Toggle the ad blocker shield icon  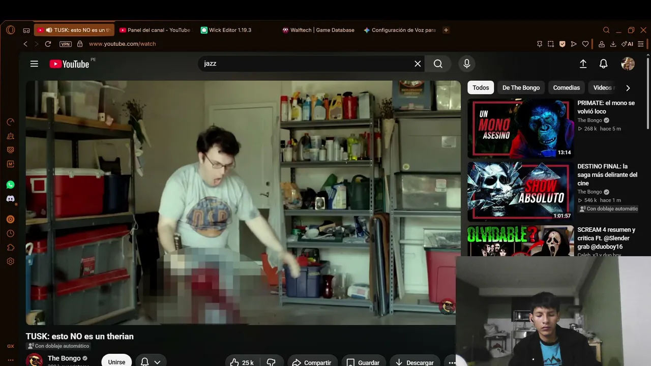tap(562, 44)
